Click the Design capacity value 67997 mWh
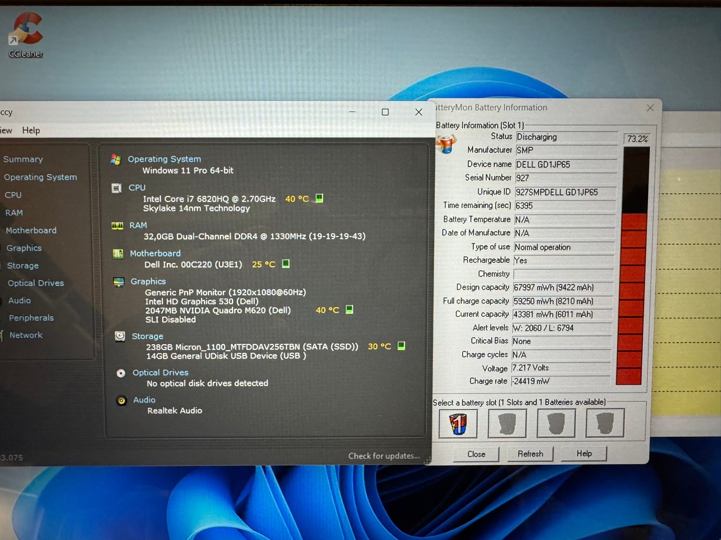 click(563, 288)
